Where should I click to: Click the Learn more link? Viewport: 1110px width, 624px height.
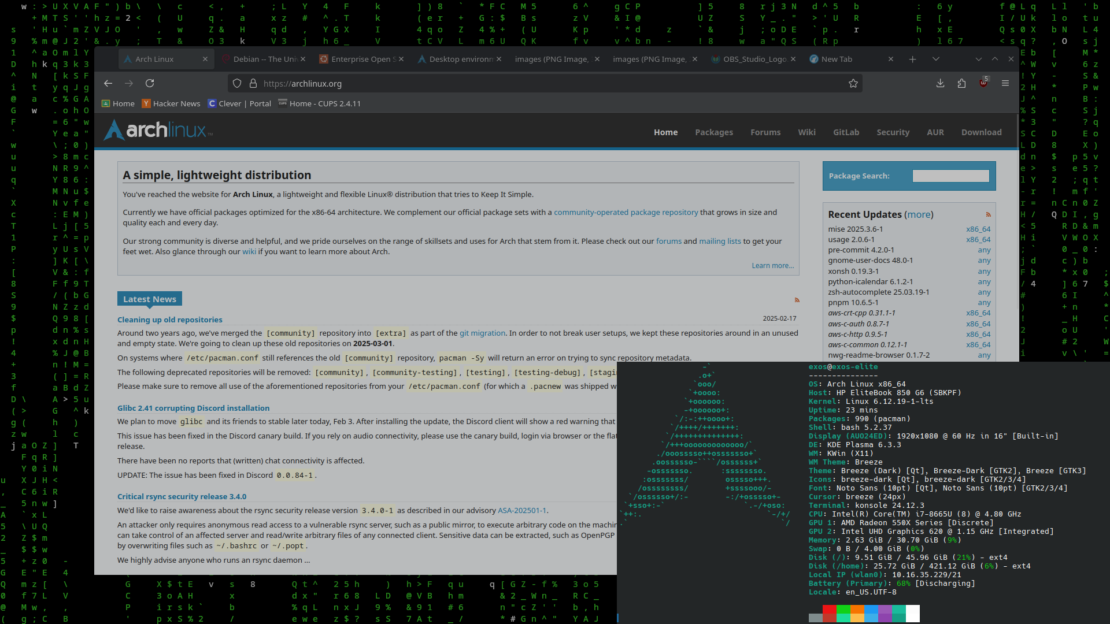pyautogui.click(x=772, y=265)
